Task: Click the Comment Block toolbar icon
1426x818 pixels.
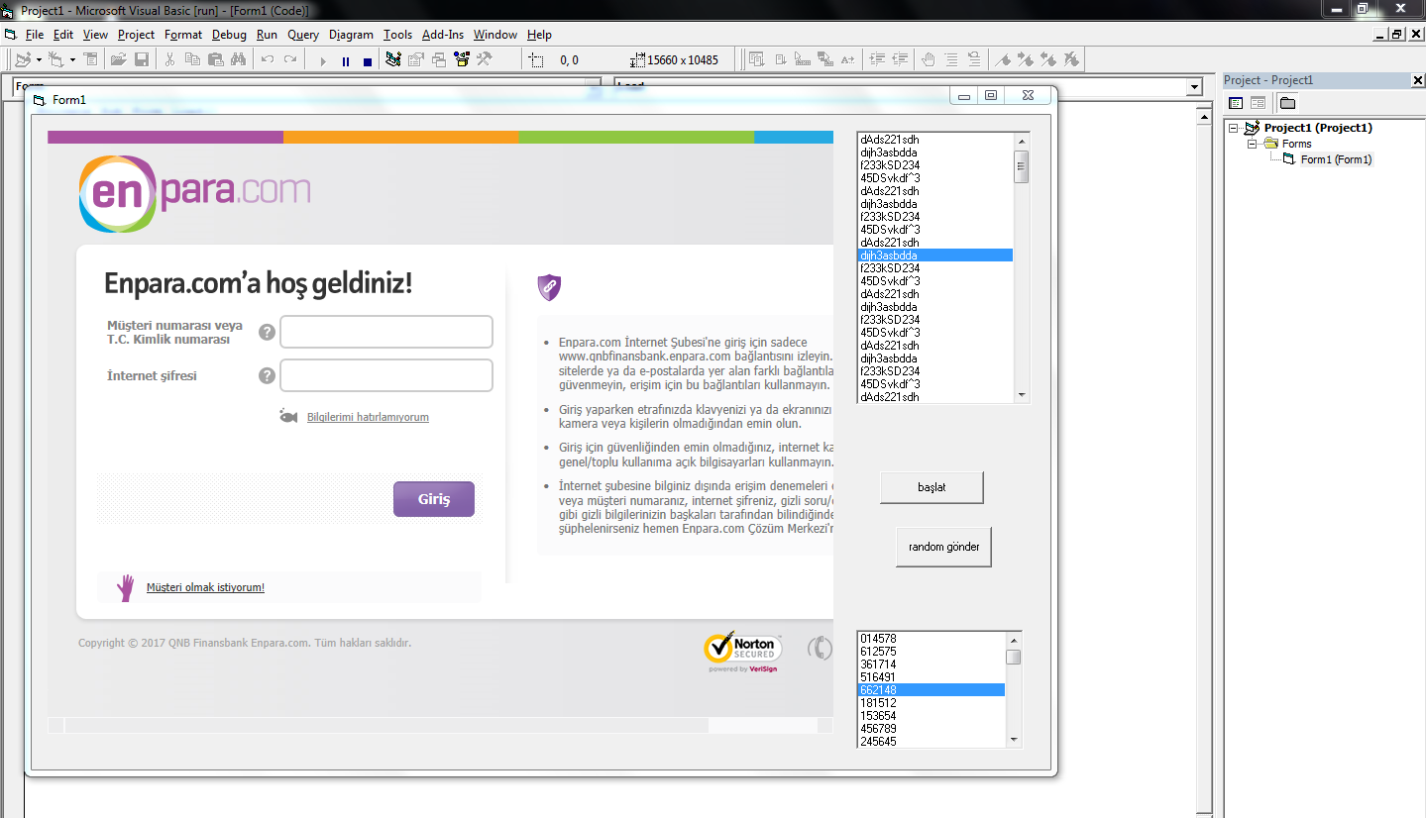Action: (x=951, y=59)
